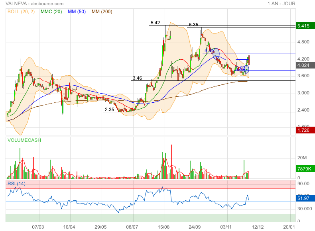
Task: Click the blue 51.97 RSI value tag
Action: pos(304,198)
